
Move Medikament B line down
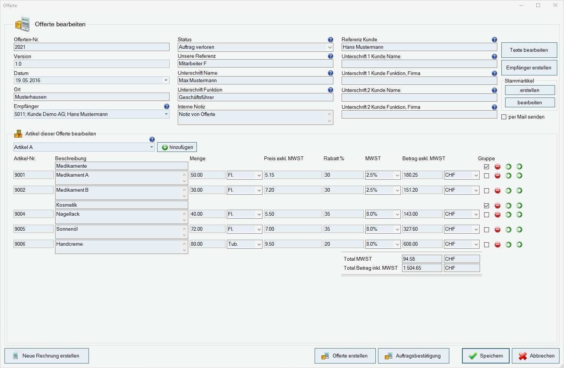coord(519,191)
